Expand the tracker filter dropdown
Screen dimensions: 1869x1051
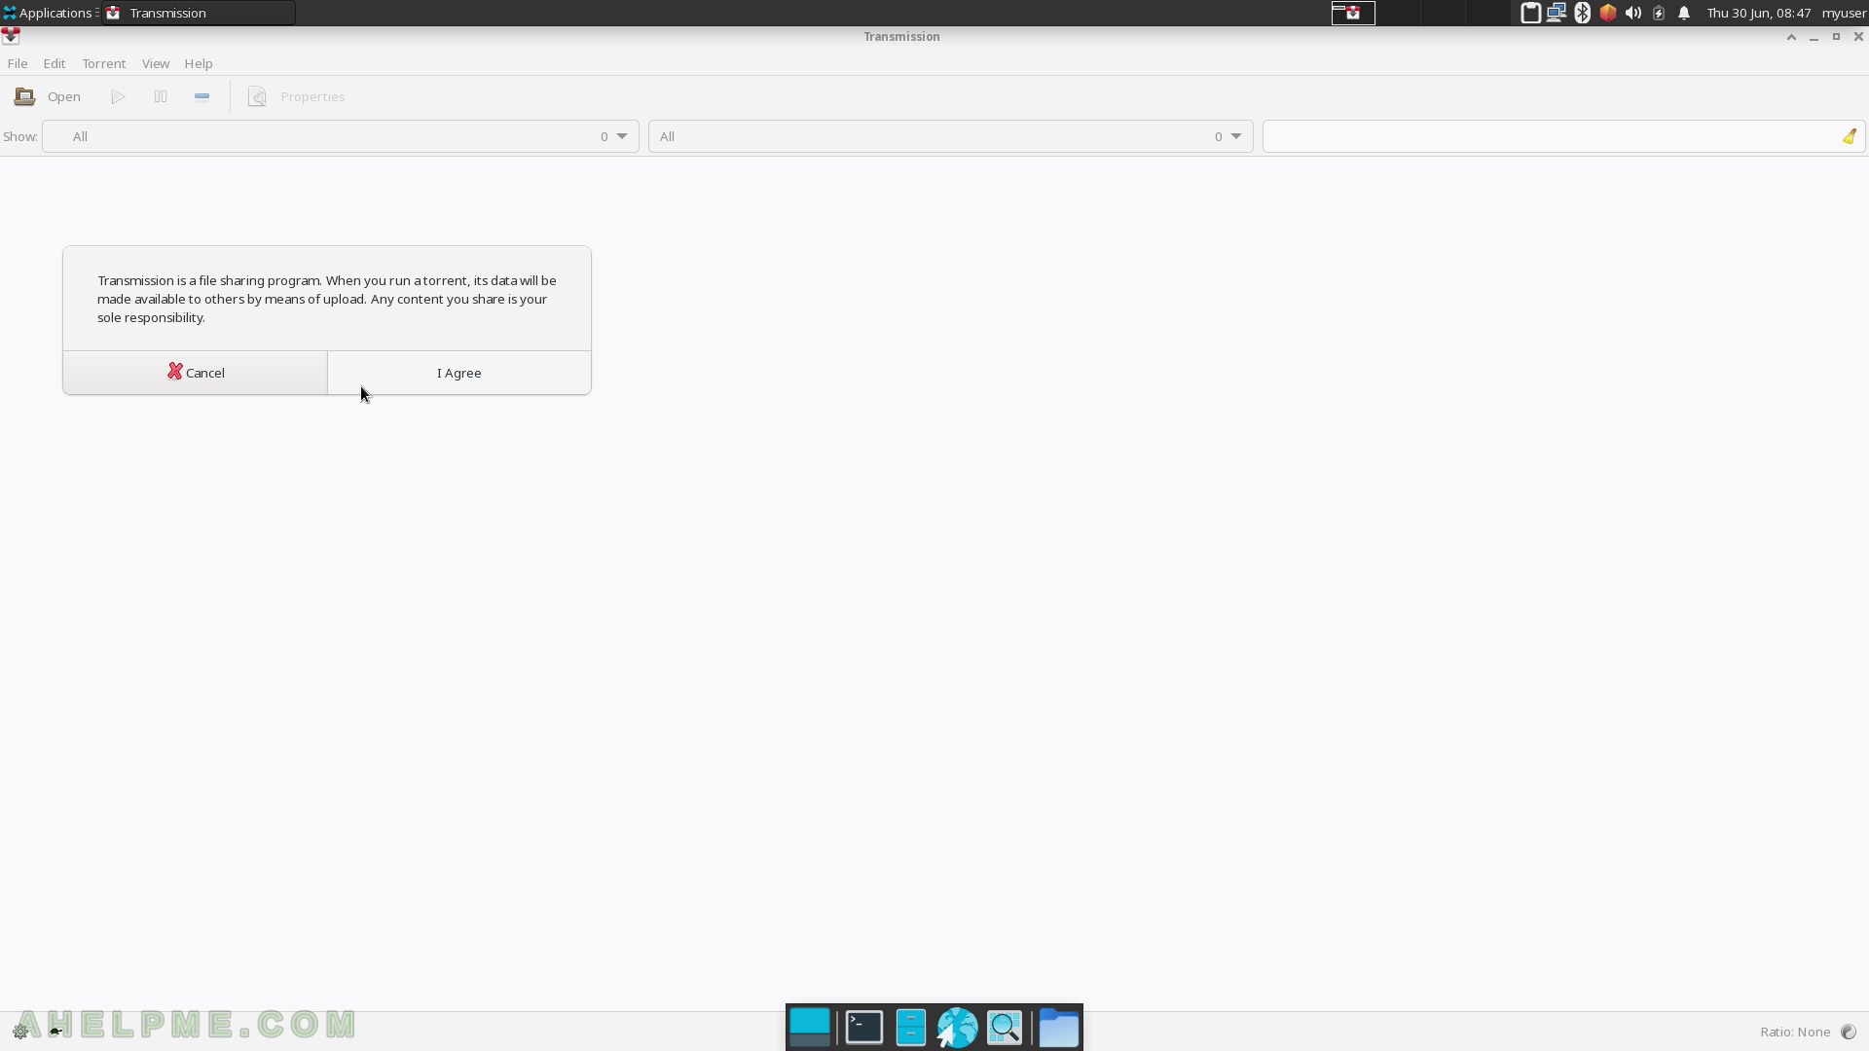(x=951, y=136)
